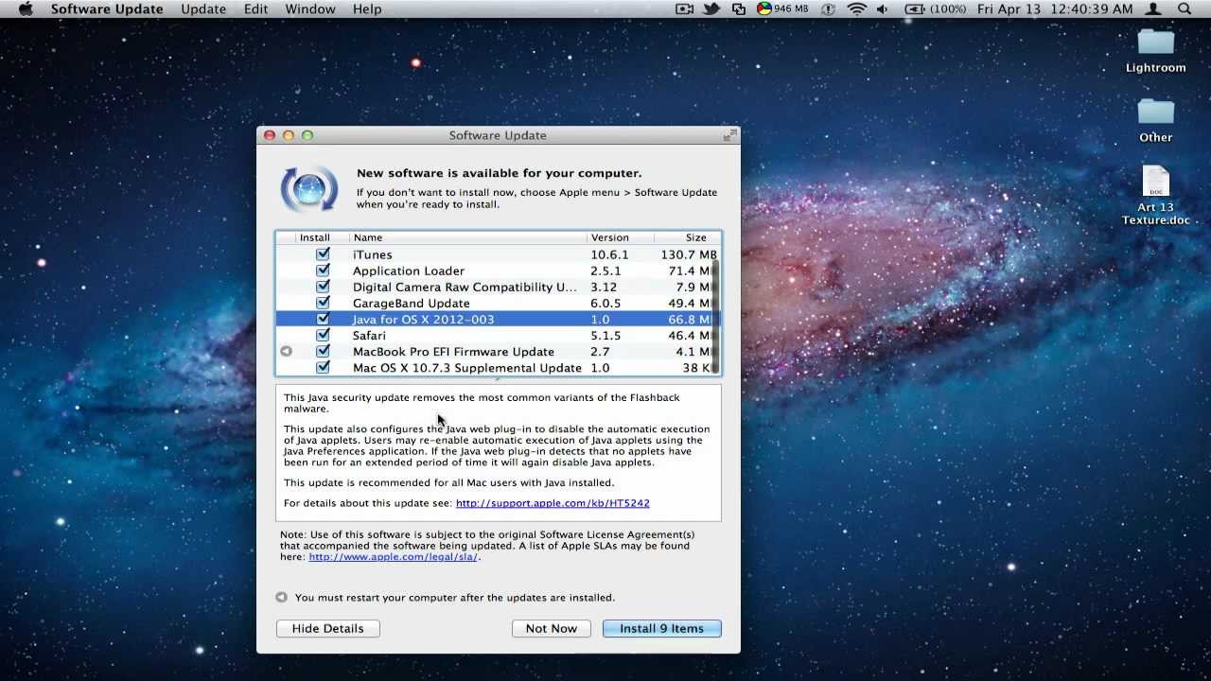
Task: Open the support.apple.com/kb/HT5242 link
Action: tap(553, 503)
